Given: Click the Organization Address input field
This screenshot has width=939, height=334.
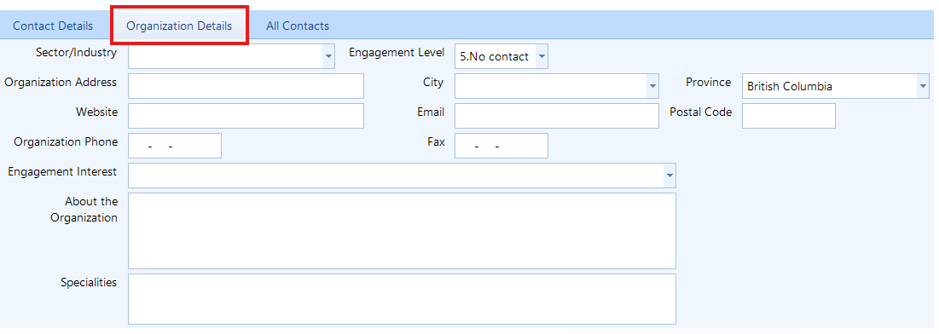Looking at the screenshot, I should [246, 86].
